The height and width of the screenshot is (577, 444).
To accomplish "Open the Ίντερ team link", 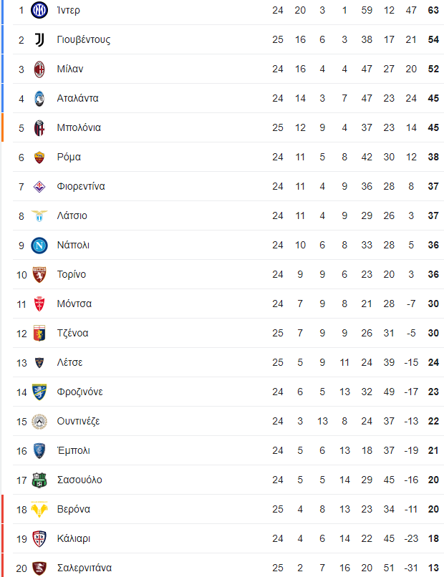I will 69,10.
